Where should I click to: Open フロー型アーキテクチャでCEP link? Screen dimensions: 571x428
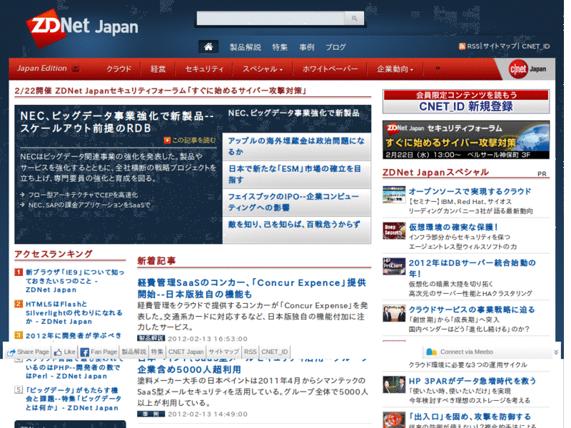click(83, 195)
